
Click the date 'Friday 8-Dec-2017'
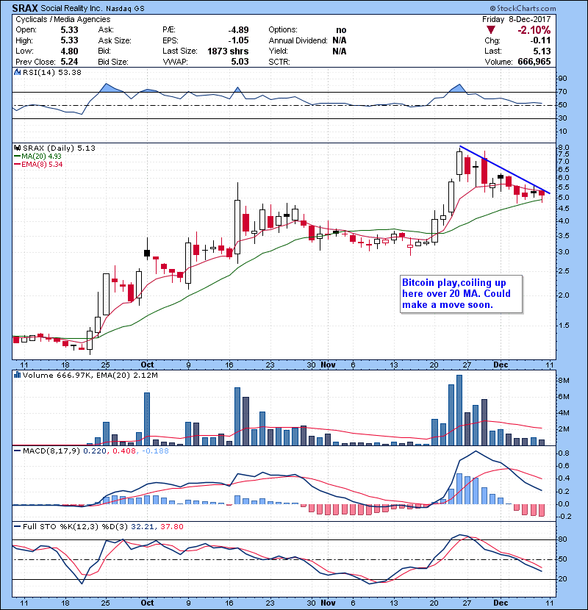[517, 19]
